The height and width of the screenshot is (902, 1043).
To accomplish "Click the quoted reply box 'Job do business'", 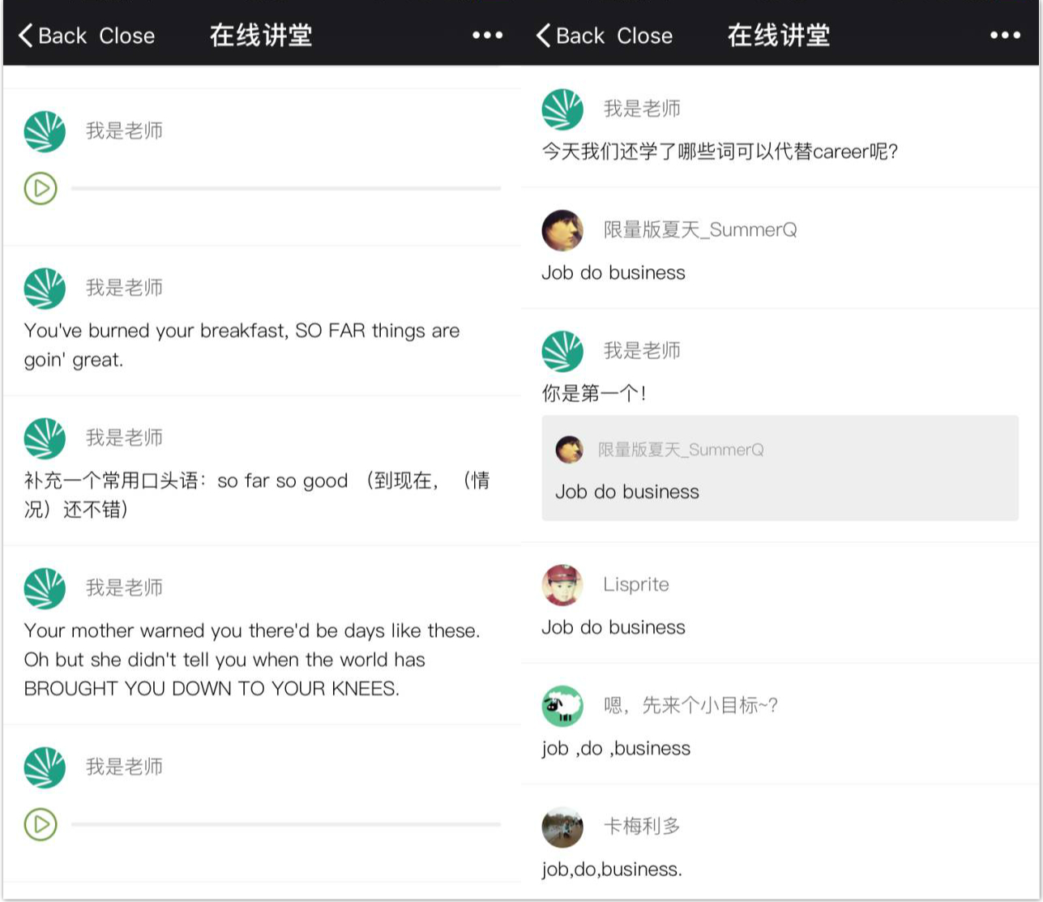I will [x=780, y=468].
